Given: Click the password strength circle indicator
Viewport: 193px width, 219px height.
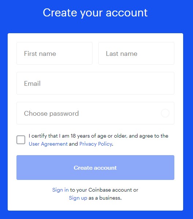Looking at the screenshot, I should 165,113.
